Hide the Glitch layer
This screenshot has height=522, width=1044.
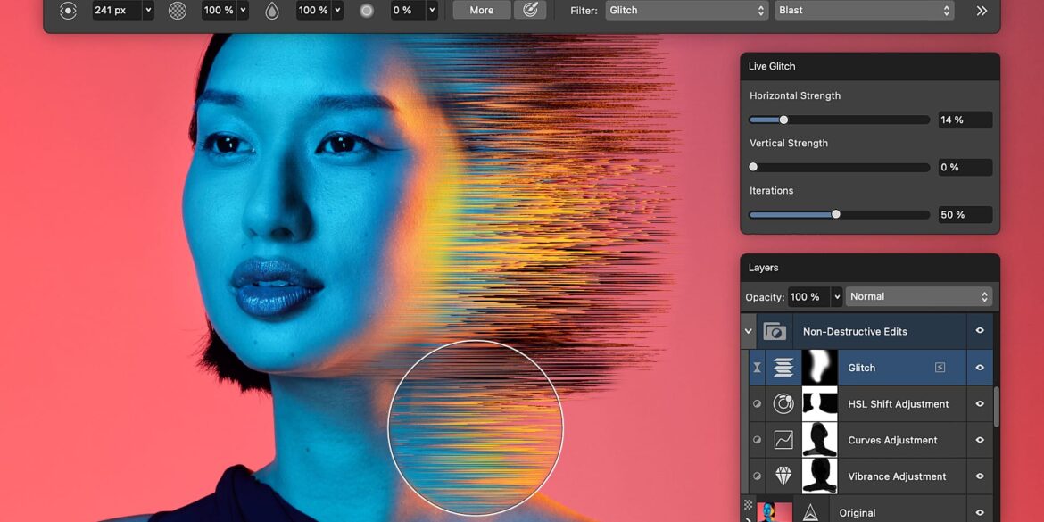click(x=980, y=368)
